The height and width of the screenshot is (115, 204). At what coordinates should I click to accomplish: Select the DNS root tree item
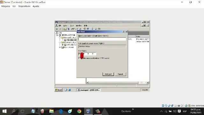(60, 33)
